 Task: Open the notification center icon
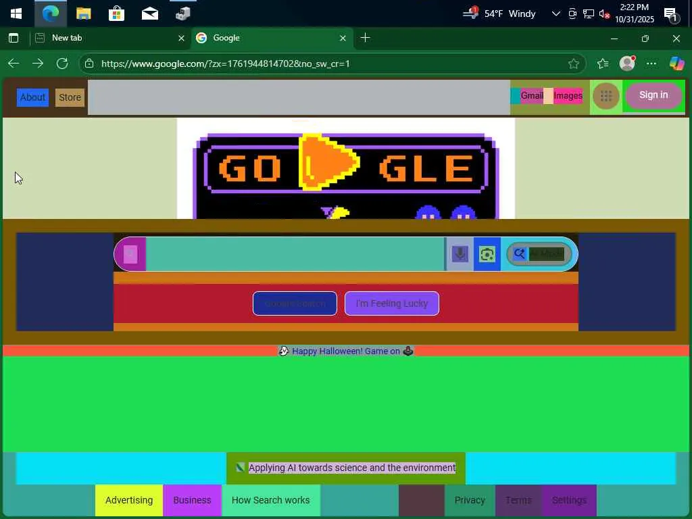670,15
